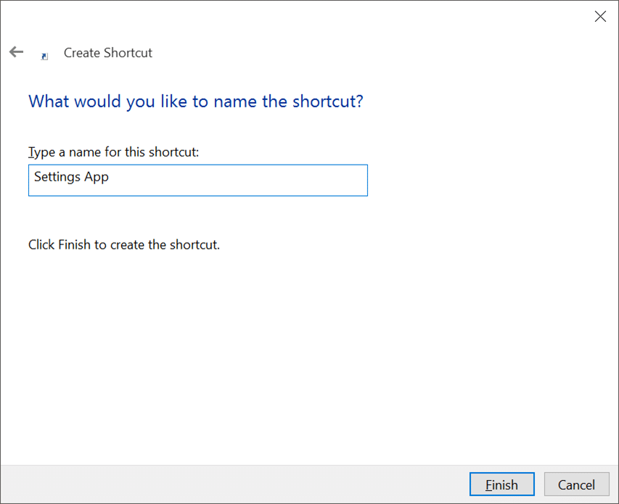
Task: Click the X to dismiss the dialog
Action: click(x=600, y=16)
